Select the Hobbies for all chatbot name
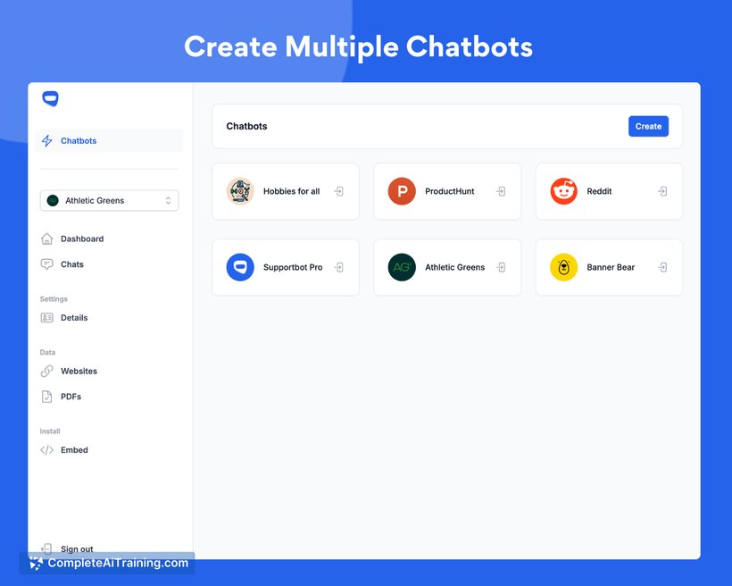The image size is (732, 586). (x=291, y=191)
